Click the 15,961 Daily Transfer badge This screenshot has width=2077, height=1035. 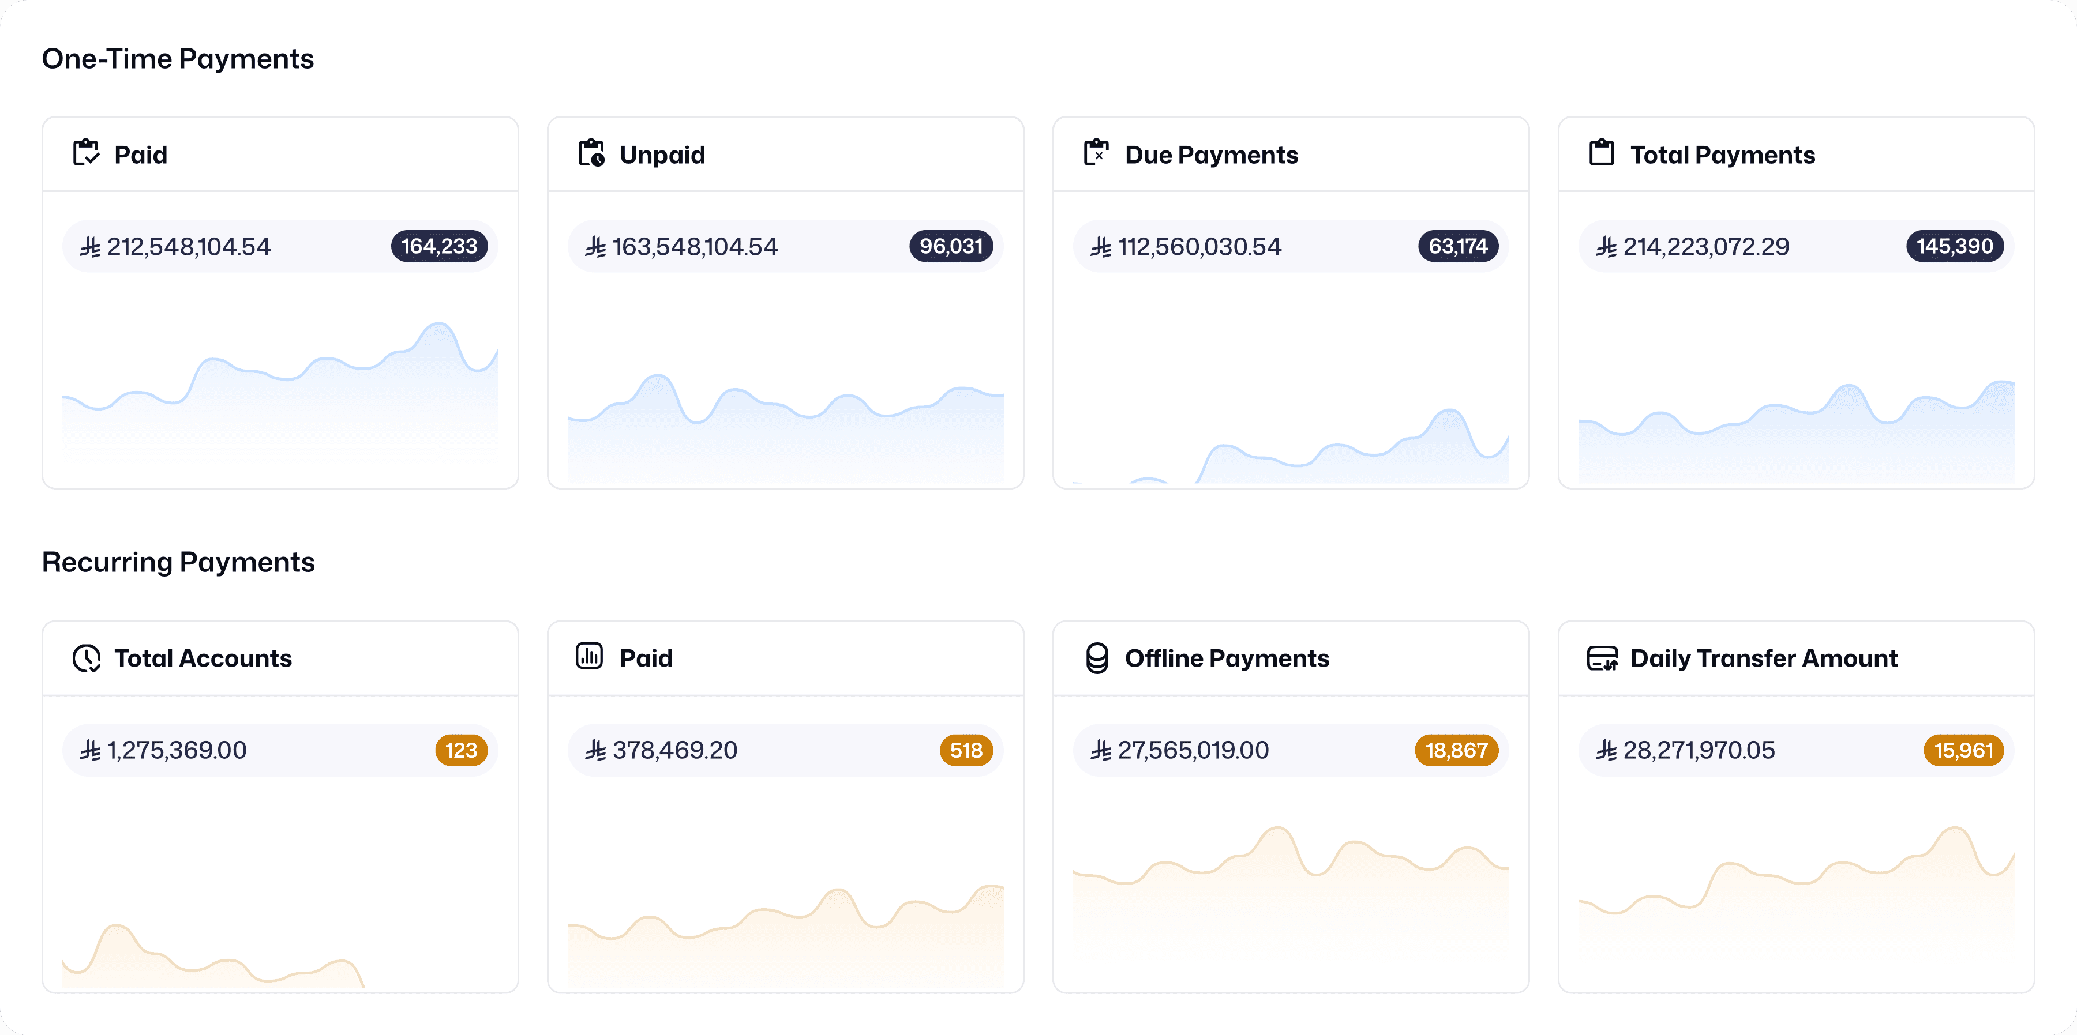tap(1963, 750)
